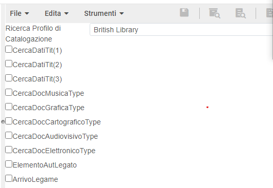Check the CercaDocElettronicoType box
Screen dimensions: 273x188
[x=9, y=150]
